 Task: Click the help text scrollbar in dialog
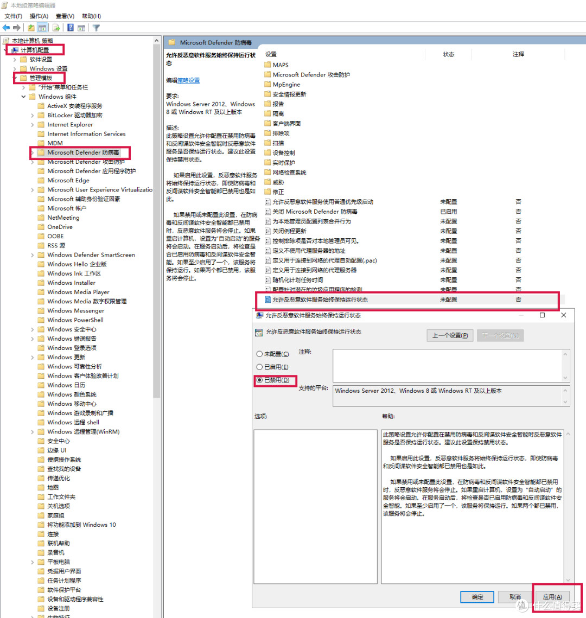coord(568,506)
